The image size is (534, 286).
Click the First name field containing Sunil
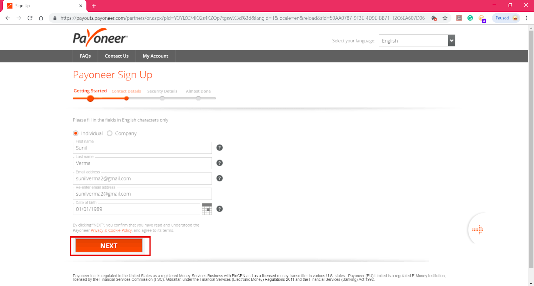[142, 148]
